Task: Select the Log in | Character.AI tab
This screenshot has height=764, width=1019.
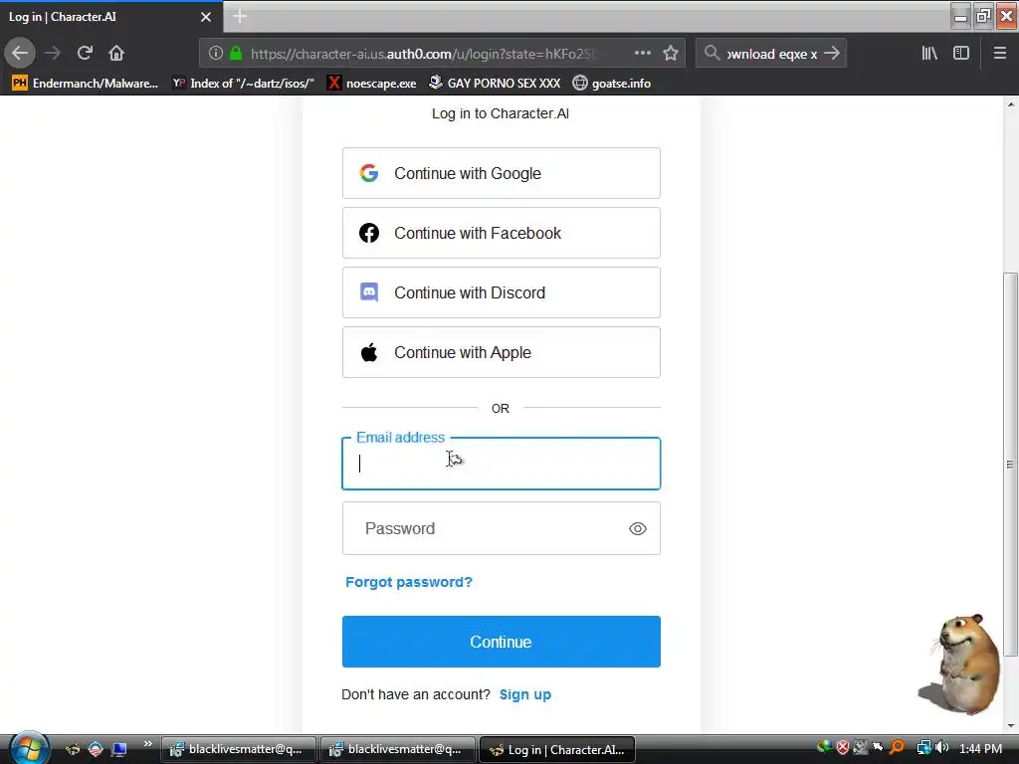Action: (x=111, y=17)
